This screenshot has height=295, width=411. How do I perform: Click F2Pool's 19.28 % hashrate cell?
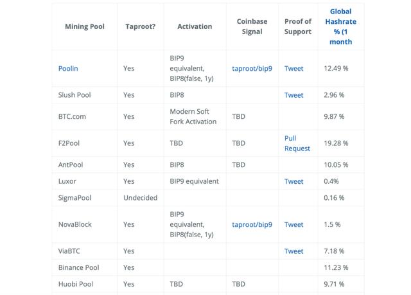[x=337, y=143]
